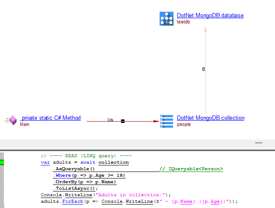Click the 'B' label on the vertical link
Image resolution: width=275 pixels, height=208 pixels.
[203, 69]
